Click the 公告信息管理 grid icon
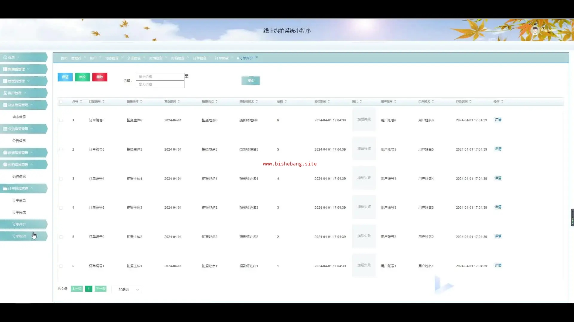 click(5, 129)
